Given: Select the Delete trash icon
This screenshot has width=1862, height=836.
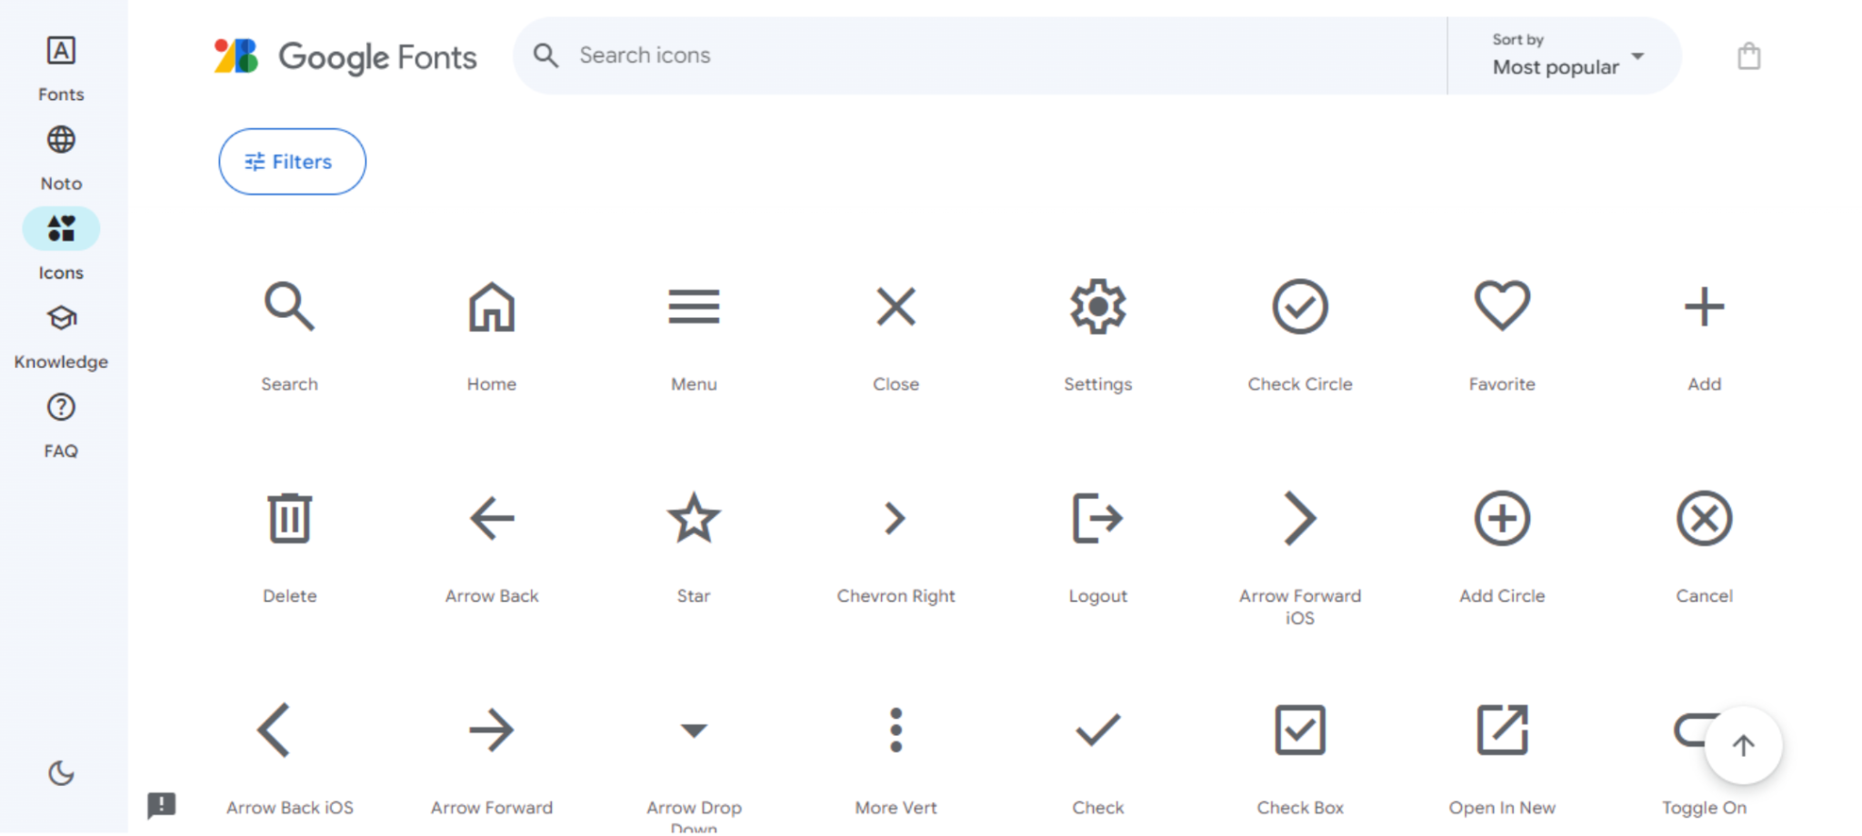Looking at the screenshot, I should pos(289,518).
